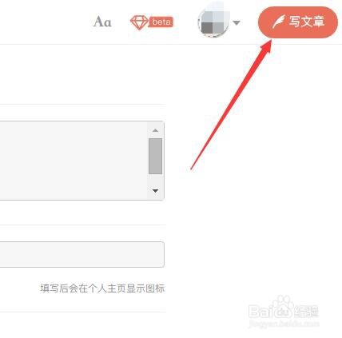Open the Aa font style settings
342x338 pixels.
click(x=102, y=22)
